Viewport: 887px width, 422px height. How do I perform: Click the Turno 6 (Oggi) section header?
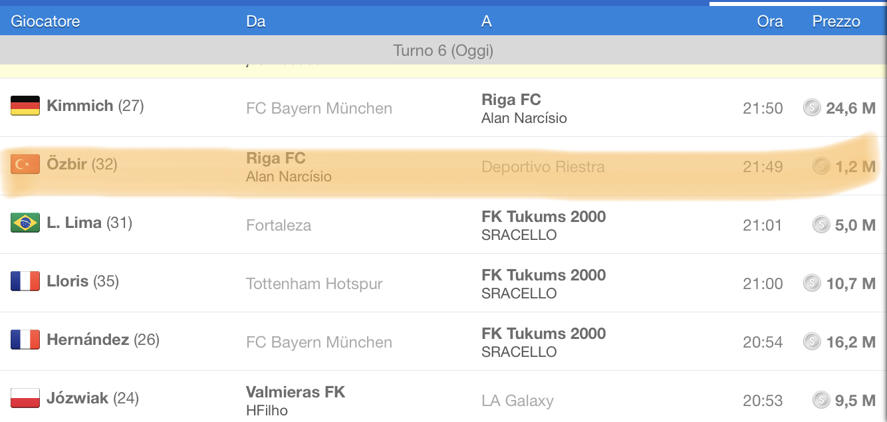click(443, 51)
